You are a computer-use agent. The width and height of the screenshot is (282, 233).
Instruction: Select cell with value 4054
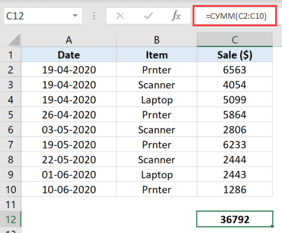tap(234, 85)
